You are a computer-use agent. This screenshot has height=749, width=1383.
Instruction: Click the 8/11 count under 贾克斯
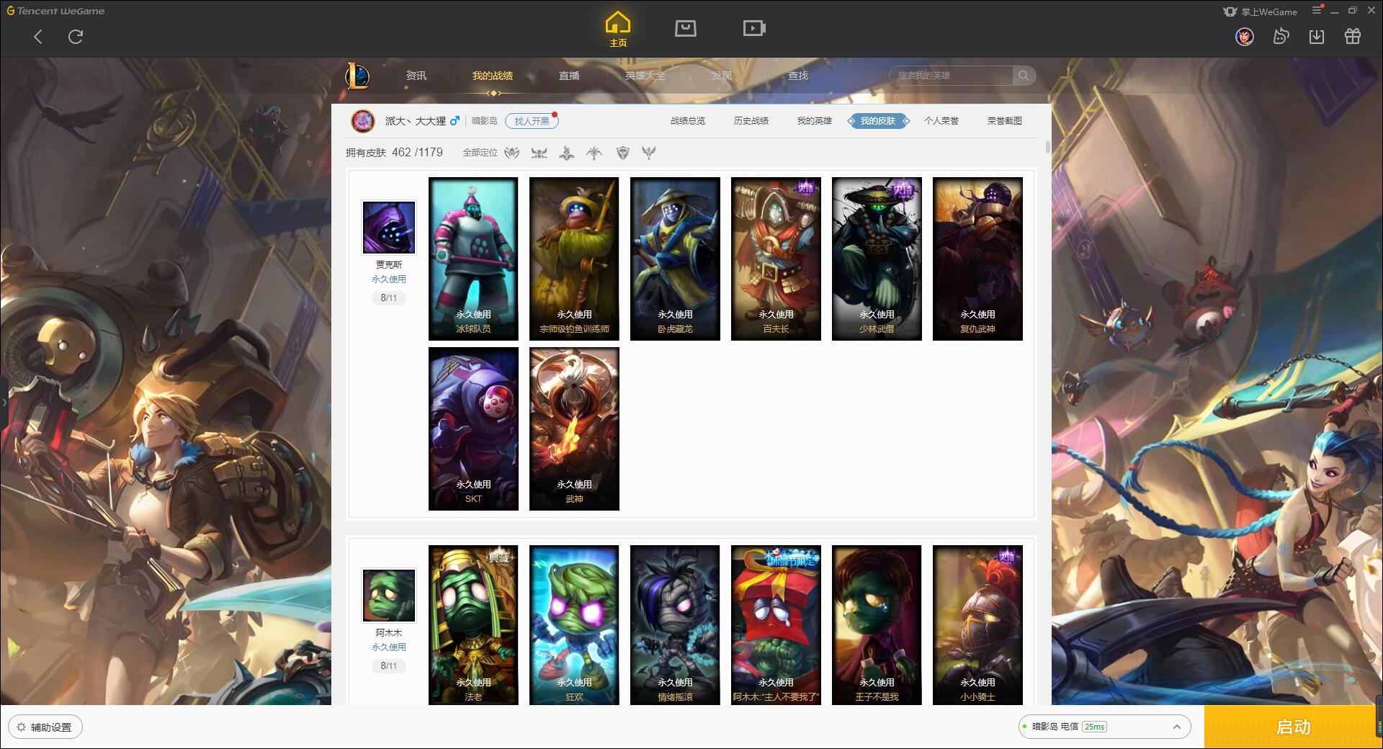[x=389, y=298]
